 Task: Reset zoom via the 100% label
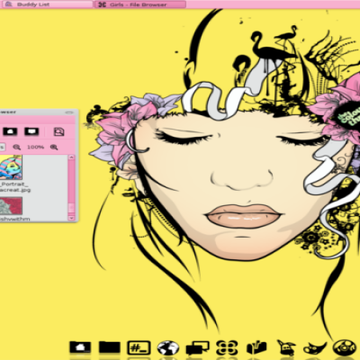coord(35,147)
